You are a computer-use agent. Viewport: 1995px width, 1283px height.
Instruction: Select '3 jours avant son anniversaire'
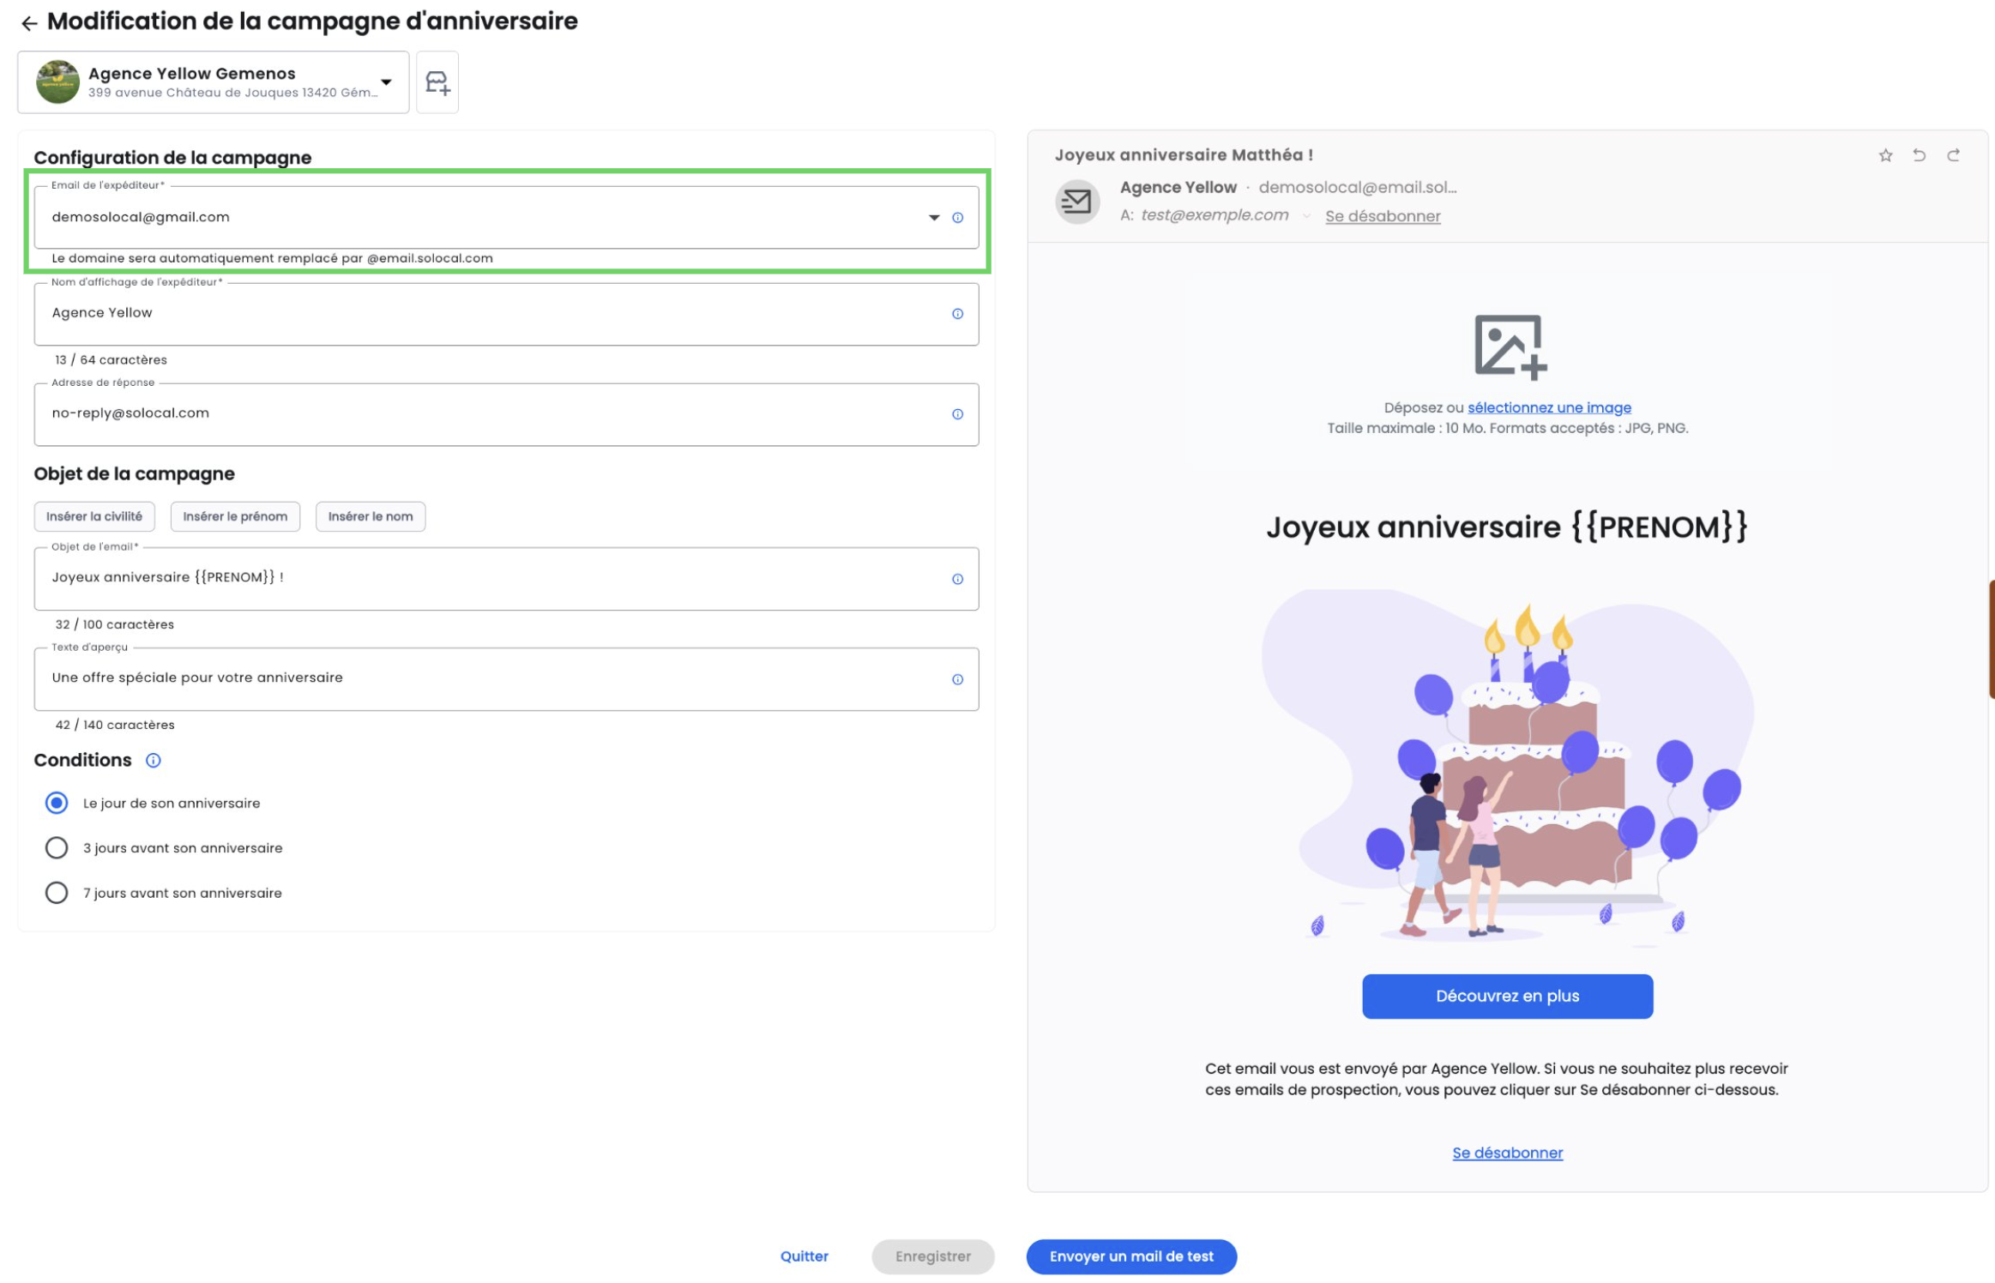tap(57, 848)
